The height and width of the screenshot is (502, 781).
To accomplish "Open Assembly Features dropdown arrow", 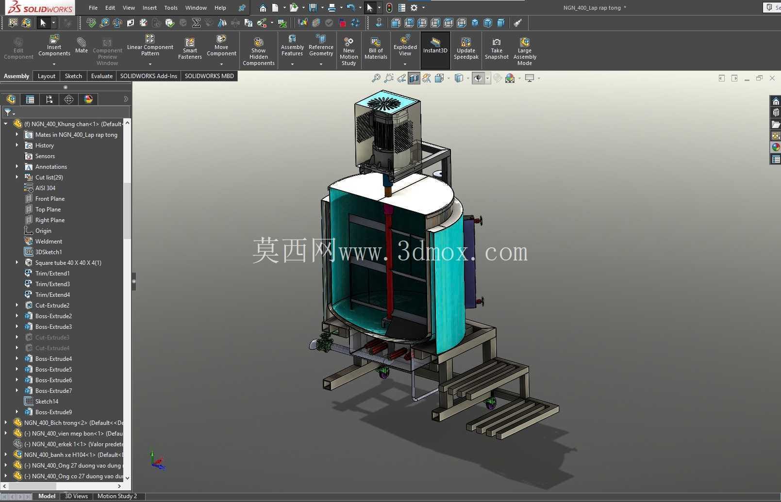I will point(292,64).
